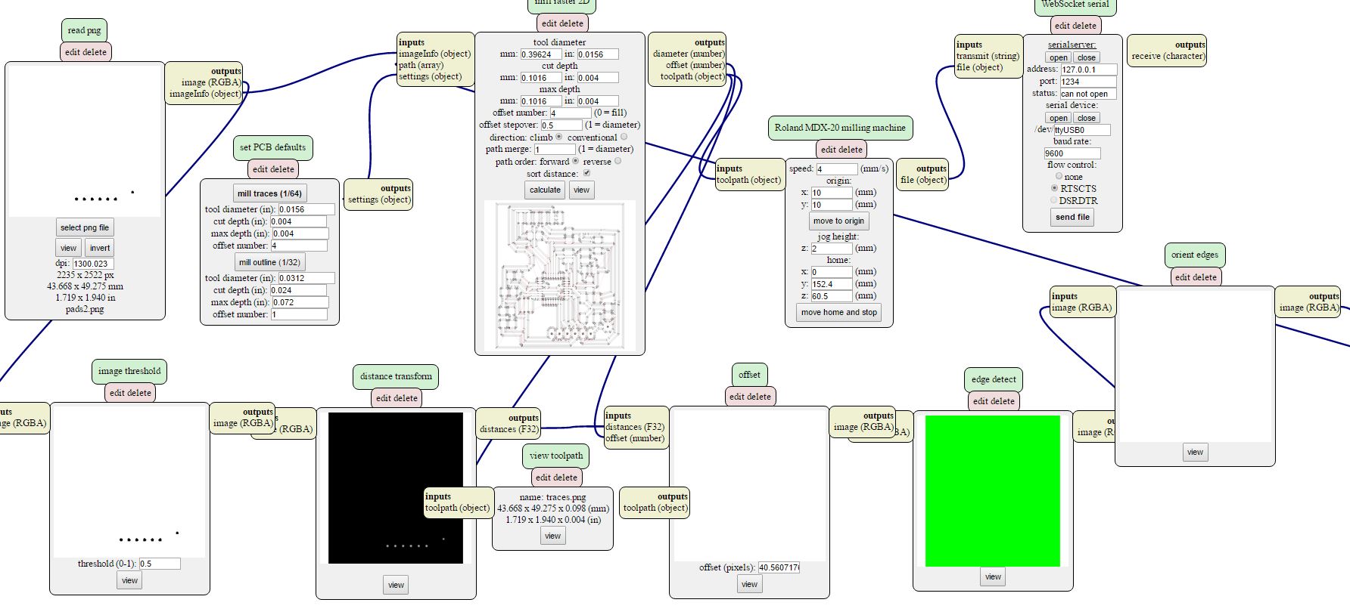Image resolution: width=1350 pixels, height=615 pixels.
Task: Focus home y field showing 152.4
Action: tap(832, 284)
